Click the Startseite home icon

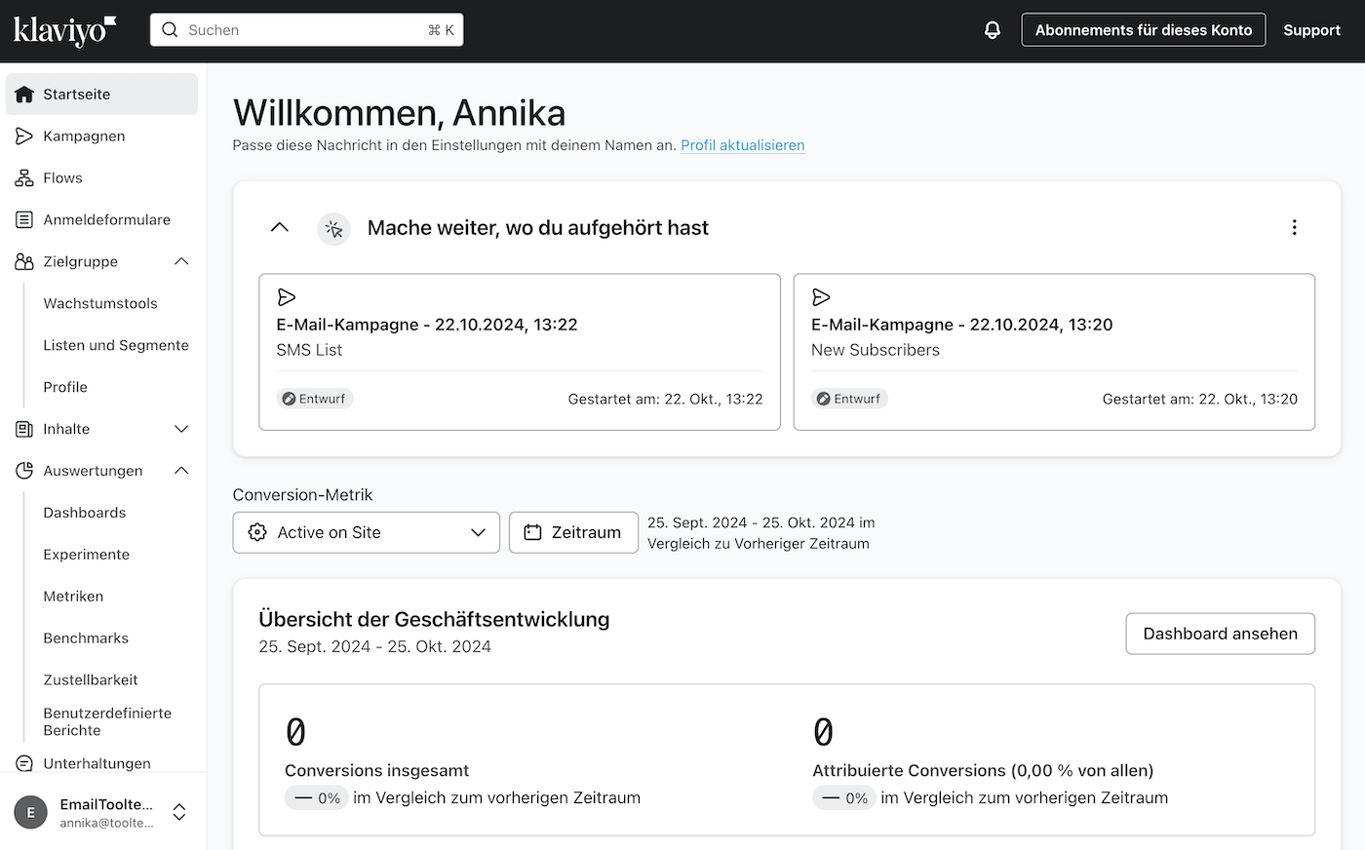point(24,95)
